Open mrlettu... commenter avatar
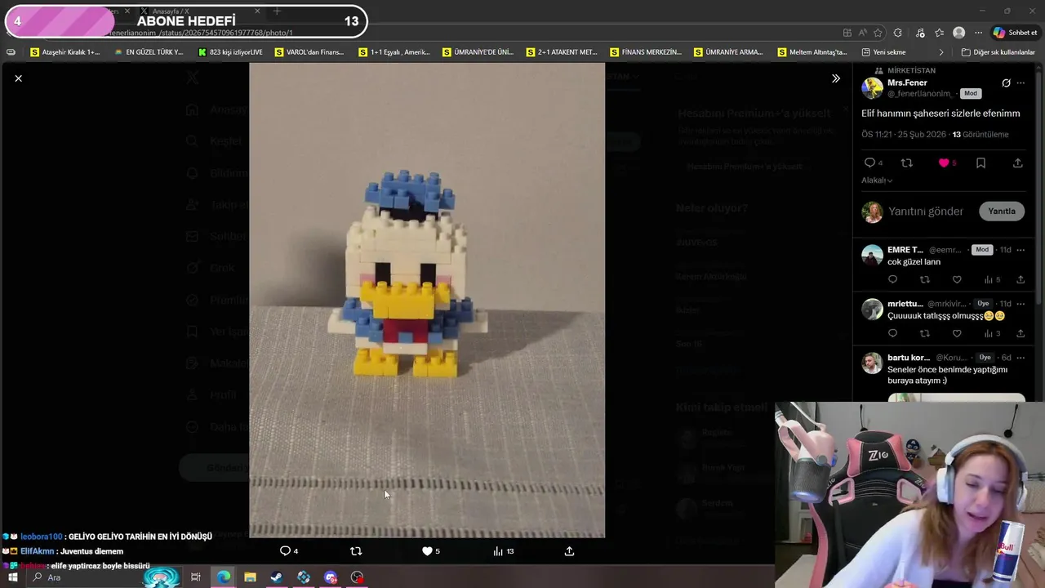Viewport: 1045px width, 588px height. click(872, 309)
